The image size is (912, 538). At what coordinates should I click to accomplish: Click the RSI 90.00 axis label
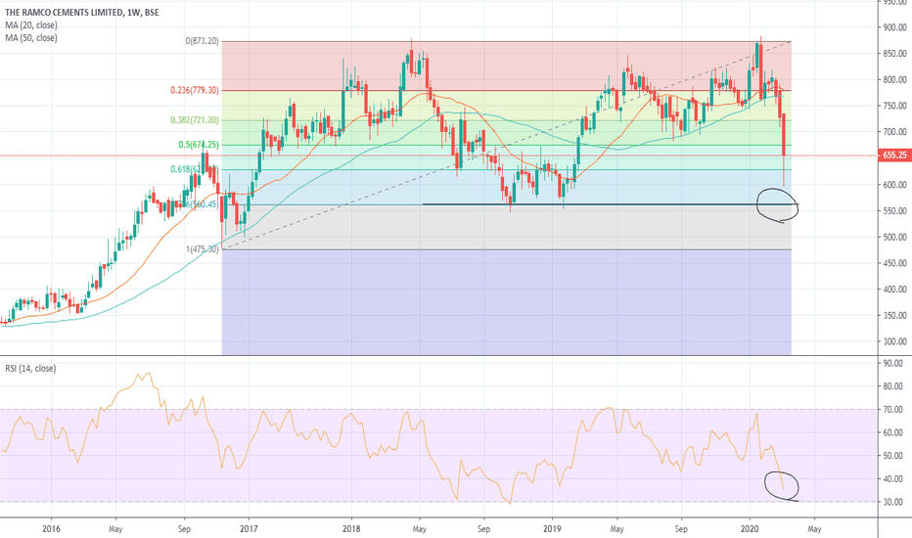coord(894,363)
